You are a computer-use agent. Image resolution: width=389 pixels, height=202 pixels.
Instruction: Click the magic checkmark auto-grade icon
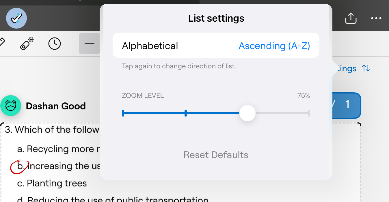(x=16, y=18)
